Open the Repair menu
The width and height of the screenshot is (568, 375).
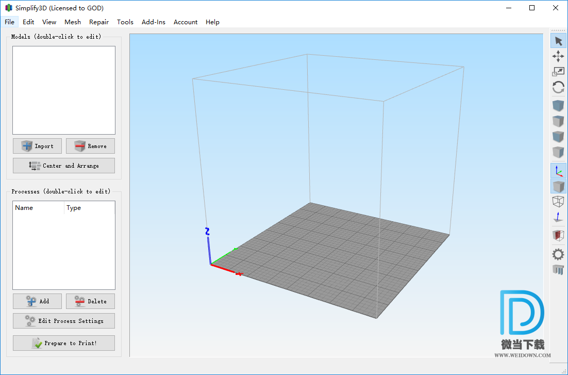pos(99,22)
